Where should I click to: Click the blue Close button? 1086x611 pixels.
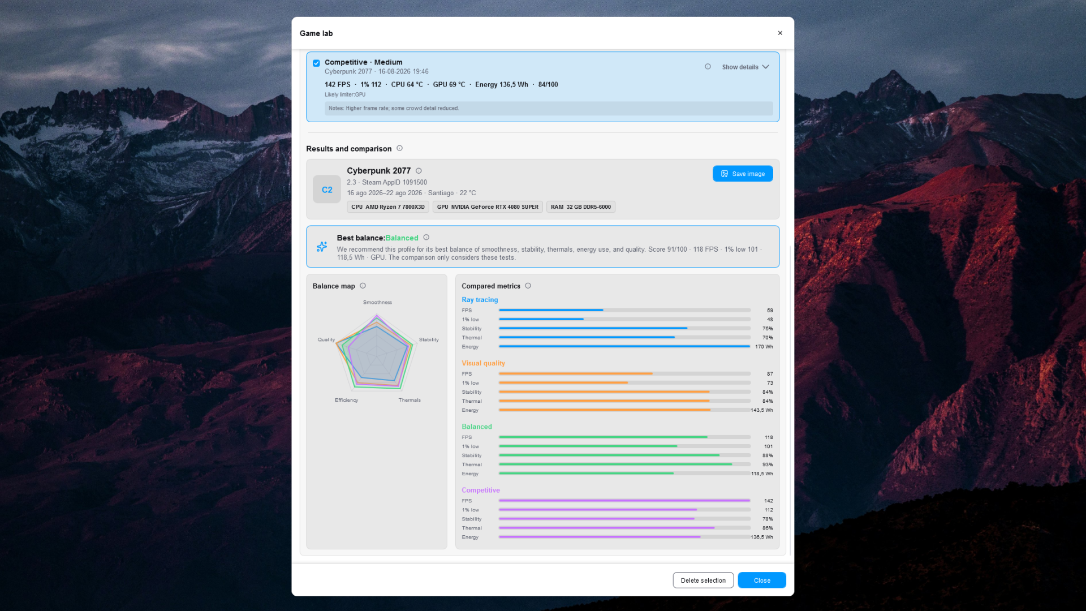coord(762,580)
